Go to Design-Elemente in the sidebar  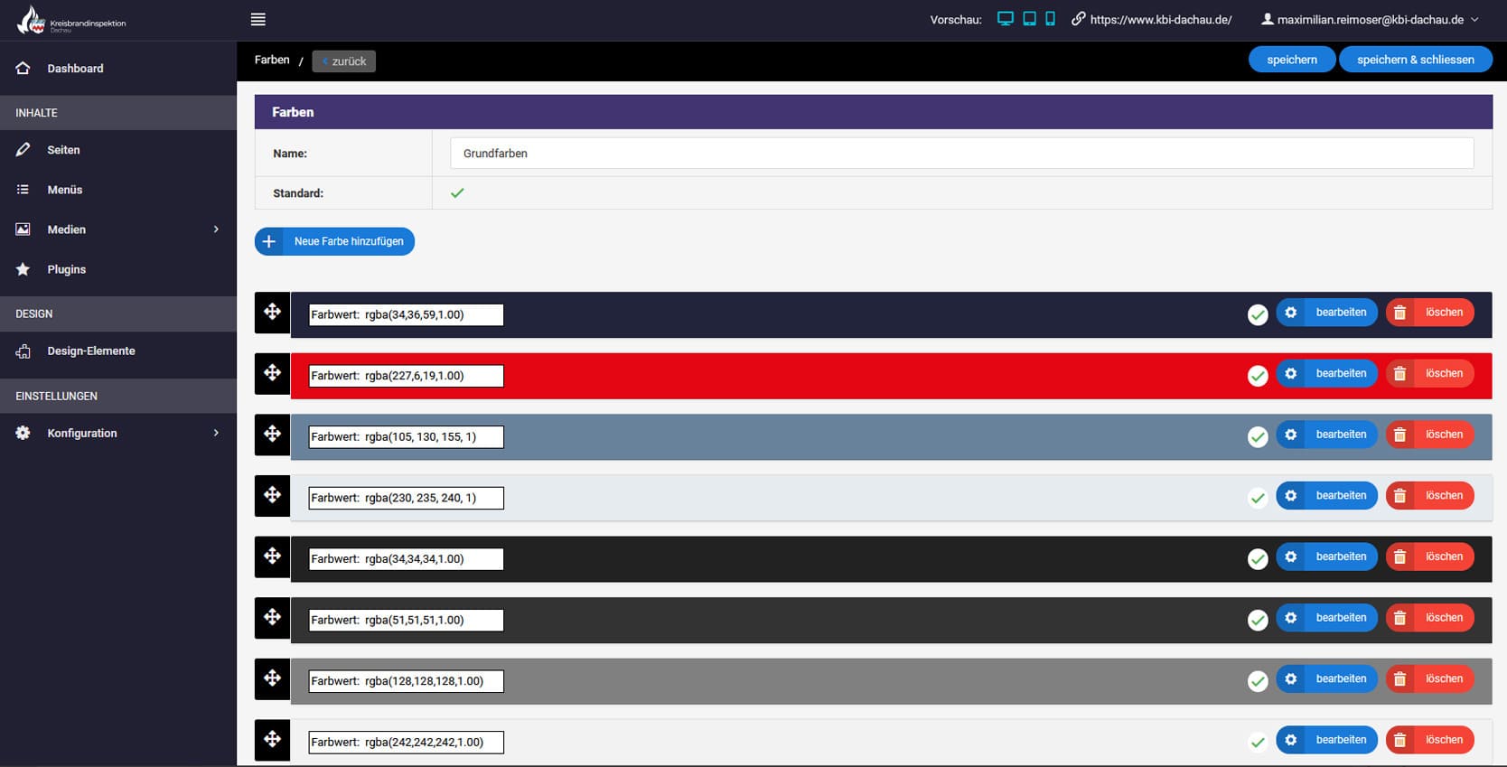tap(90, 351)
